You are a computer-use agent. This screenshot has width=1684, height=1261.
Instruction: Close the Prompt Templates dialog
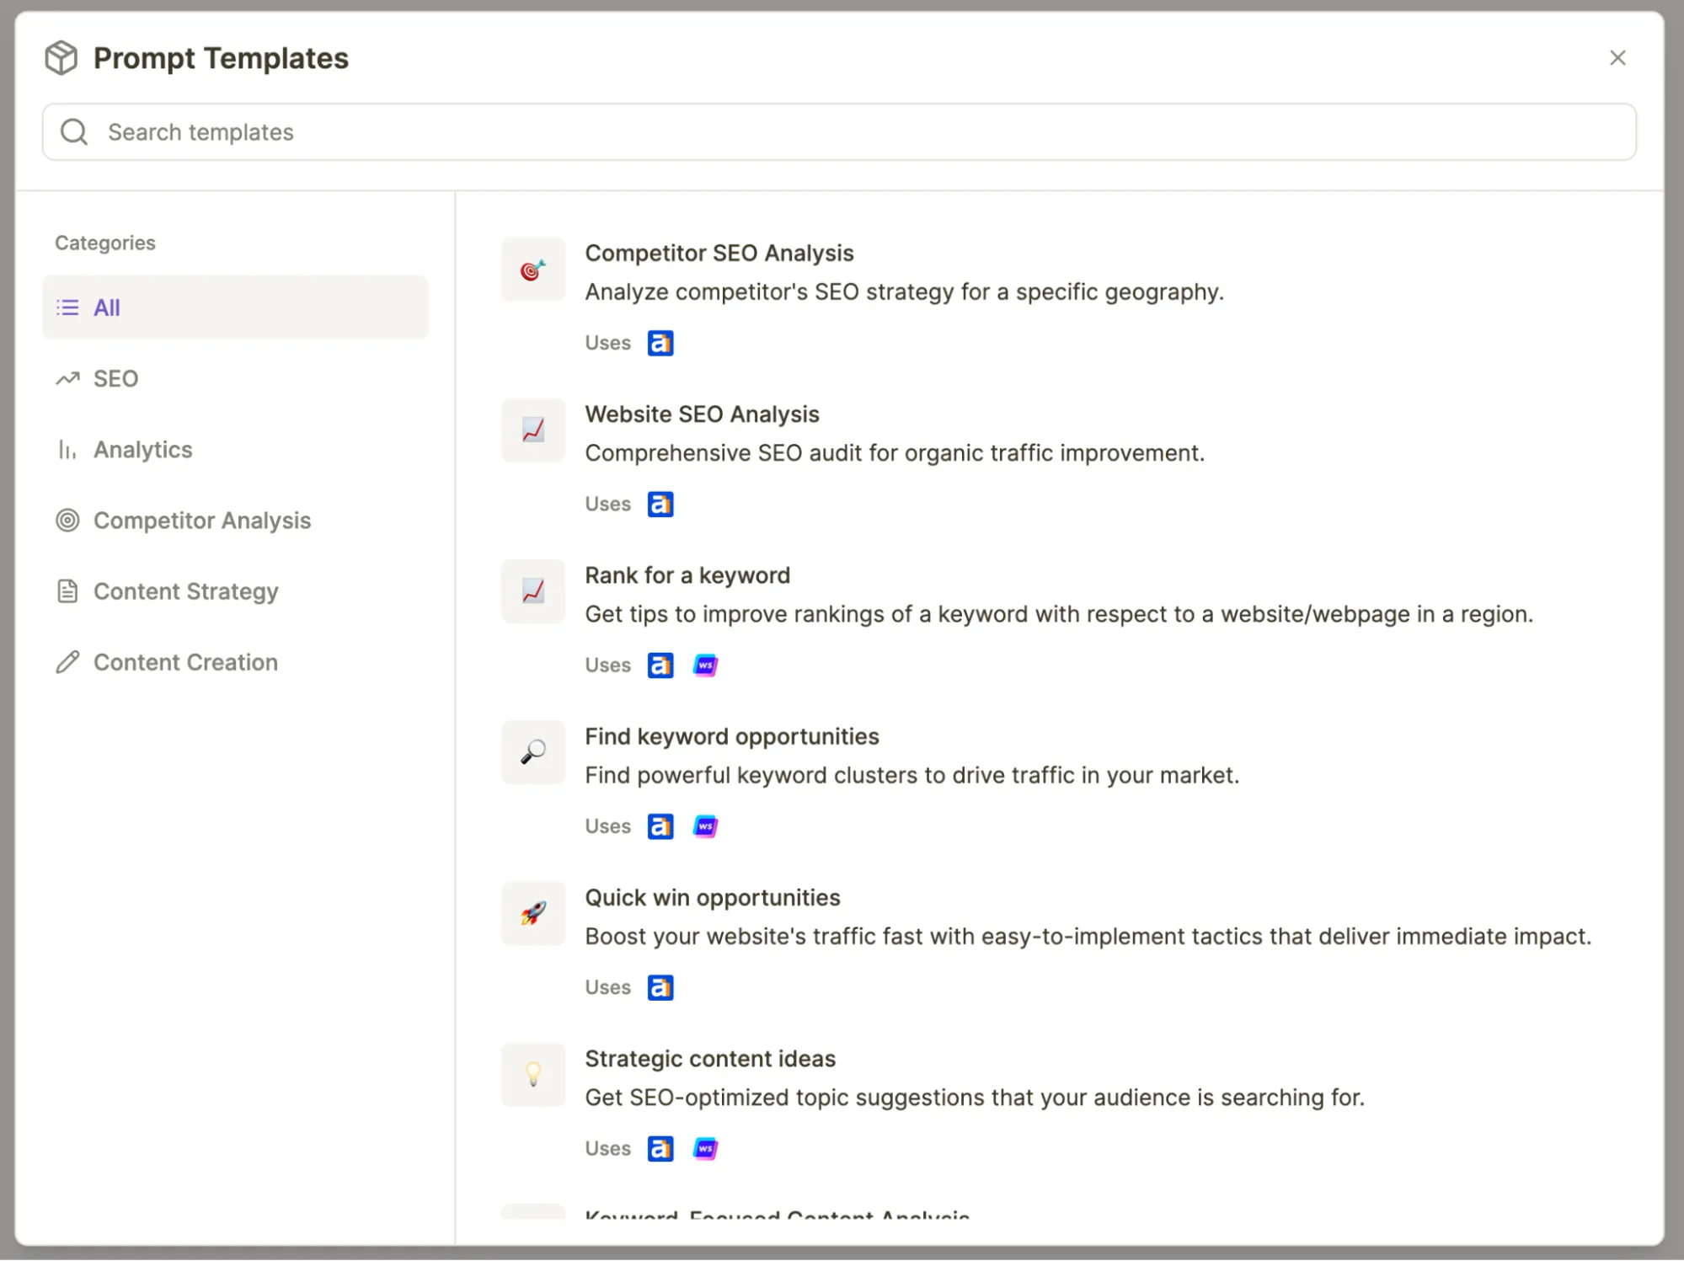[1617, 58]
